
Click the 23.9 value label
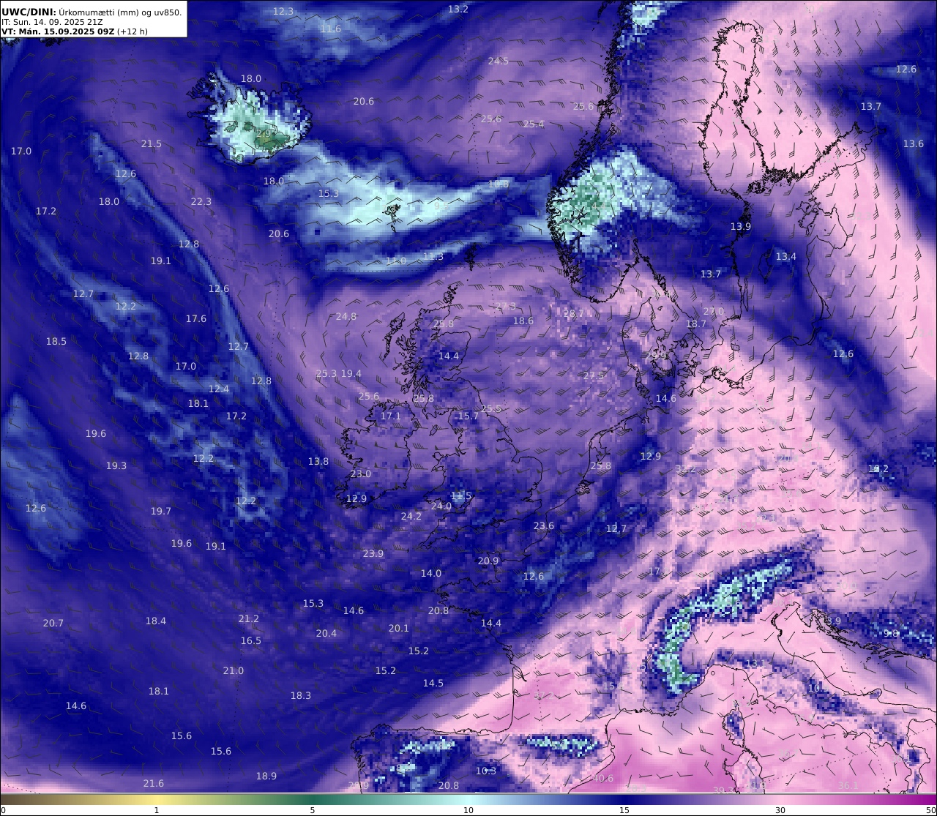pos(373,553)
